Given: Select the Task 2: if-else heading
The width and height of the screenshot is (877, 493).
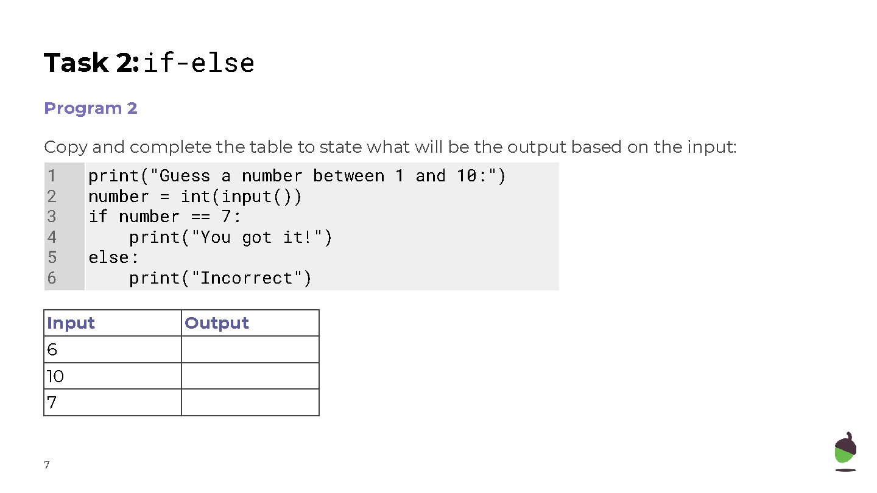Looking at the screenshot, I should click(x=149, y=63).
